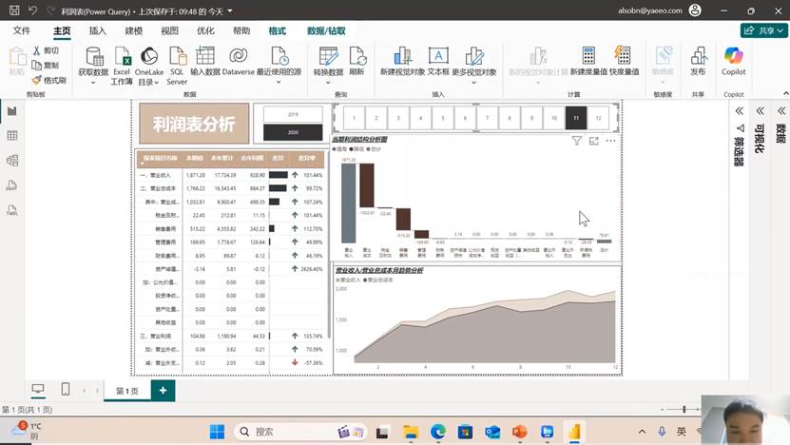Screen dimensions: 790x445
Task: Switch to table view in left sidebar
Action: pos(12,135)
